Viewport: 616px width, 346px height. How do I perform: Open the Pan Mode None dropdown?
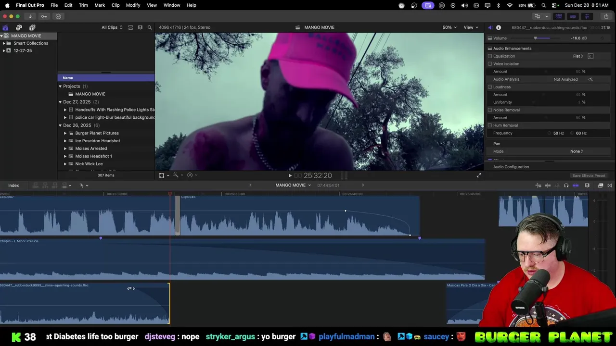pyautogui.click(x=577, y=151)
